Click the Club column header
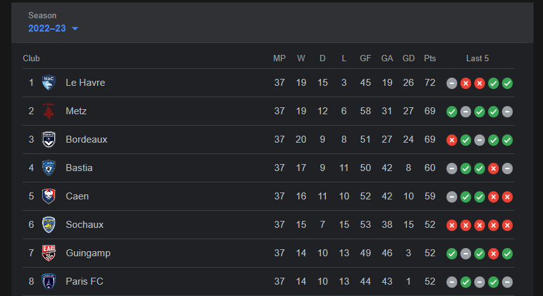 coord(31,59)
